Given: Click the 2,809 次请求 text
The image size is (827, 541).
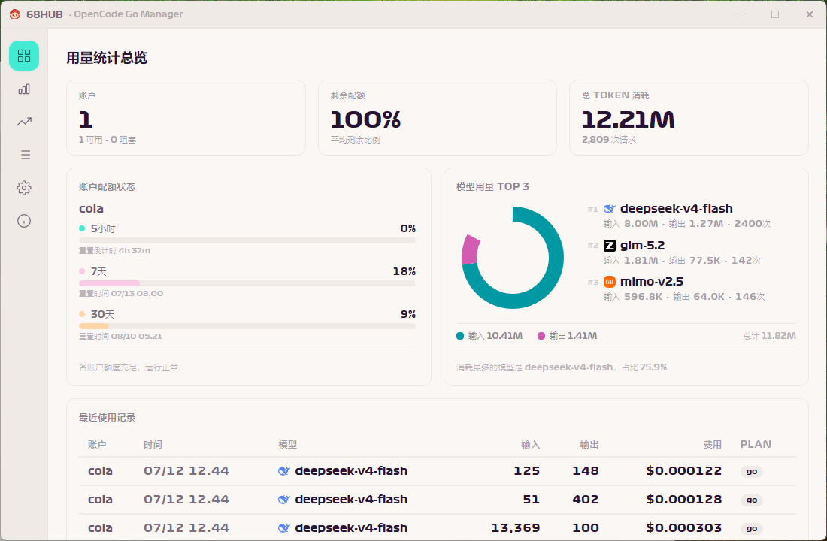Looking at the screenshot, I should click(x=609, y=140).
